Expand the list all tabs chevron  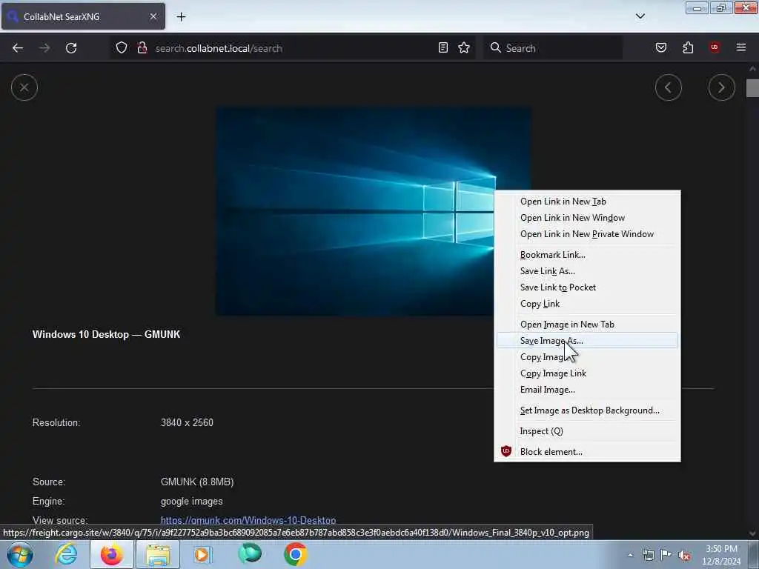pos(640,16)
